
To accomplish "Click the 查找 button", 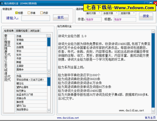I will pos(60,17).
